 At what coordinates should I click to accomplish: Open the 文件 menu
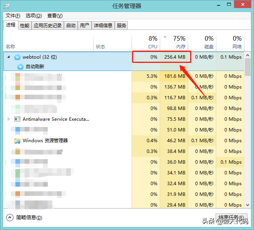(x=13, y=16)
